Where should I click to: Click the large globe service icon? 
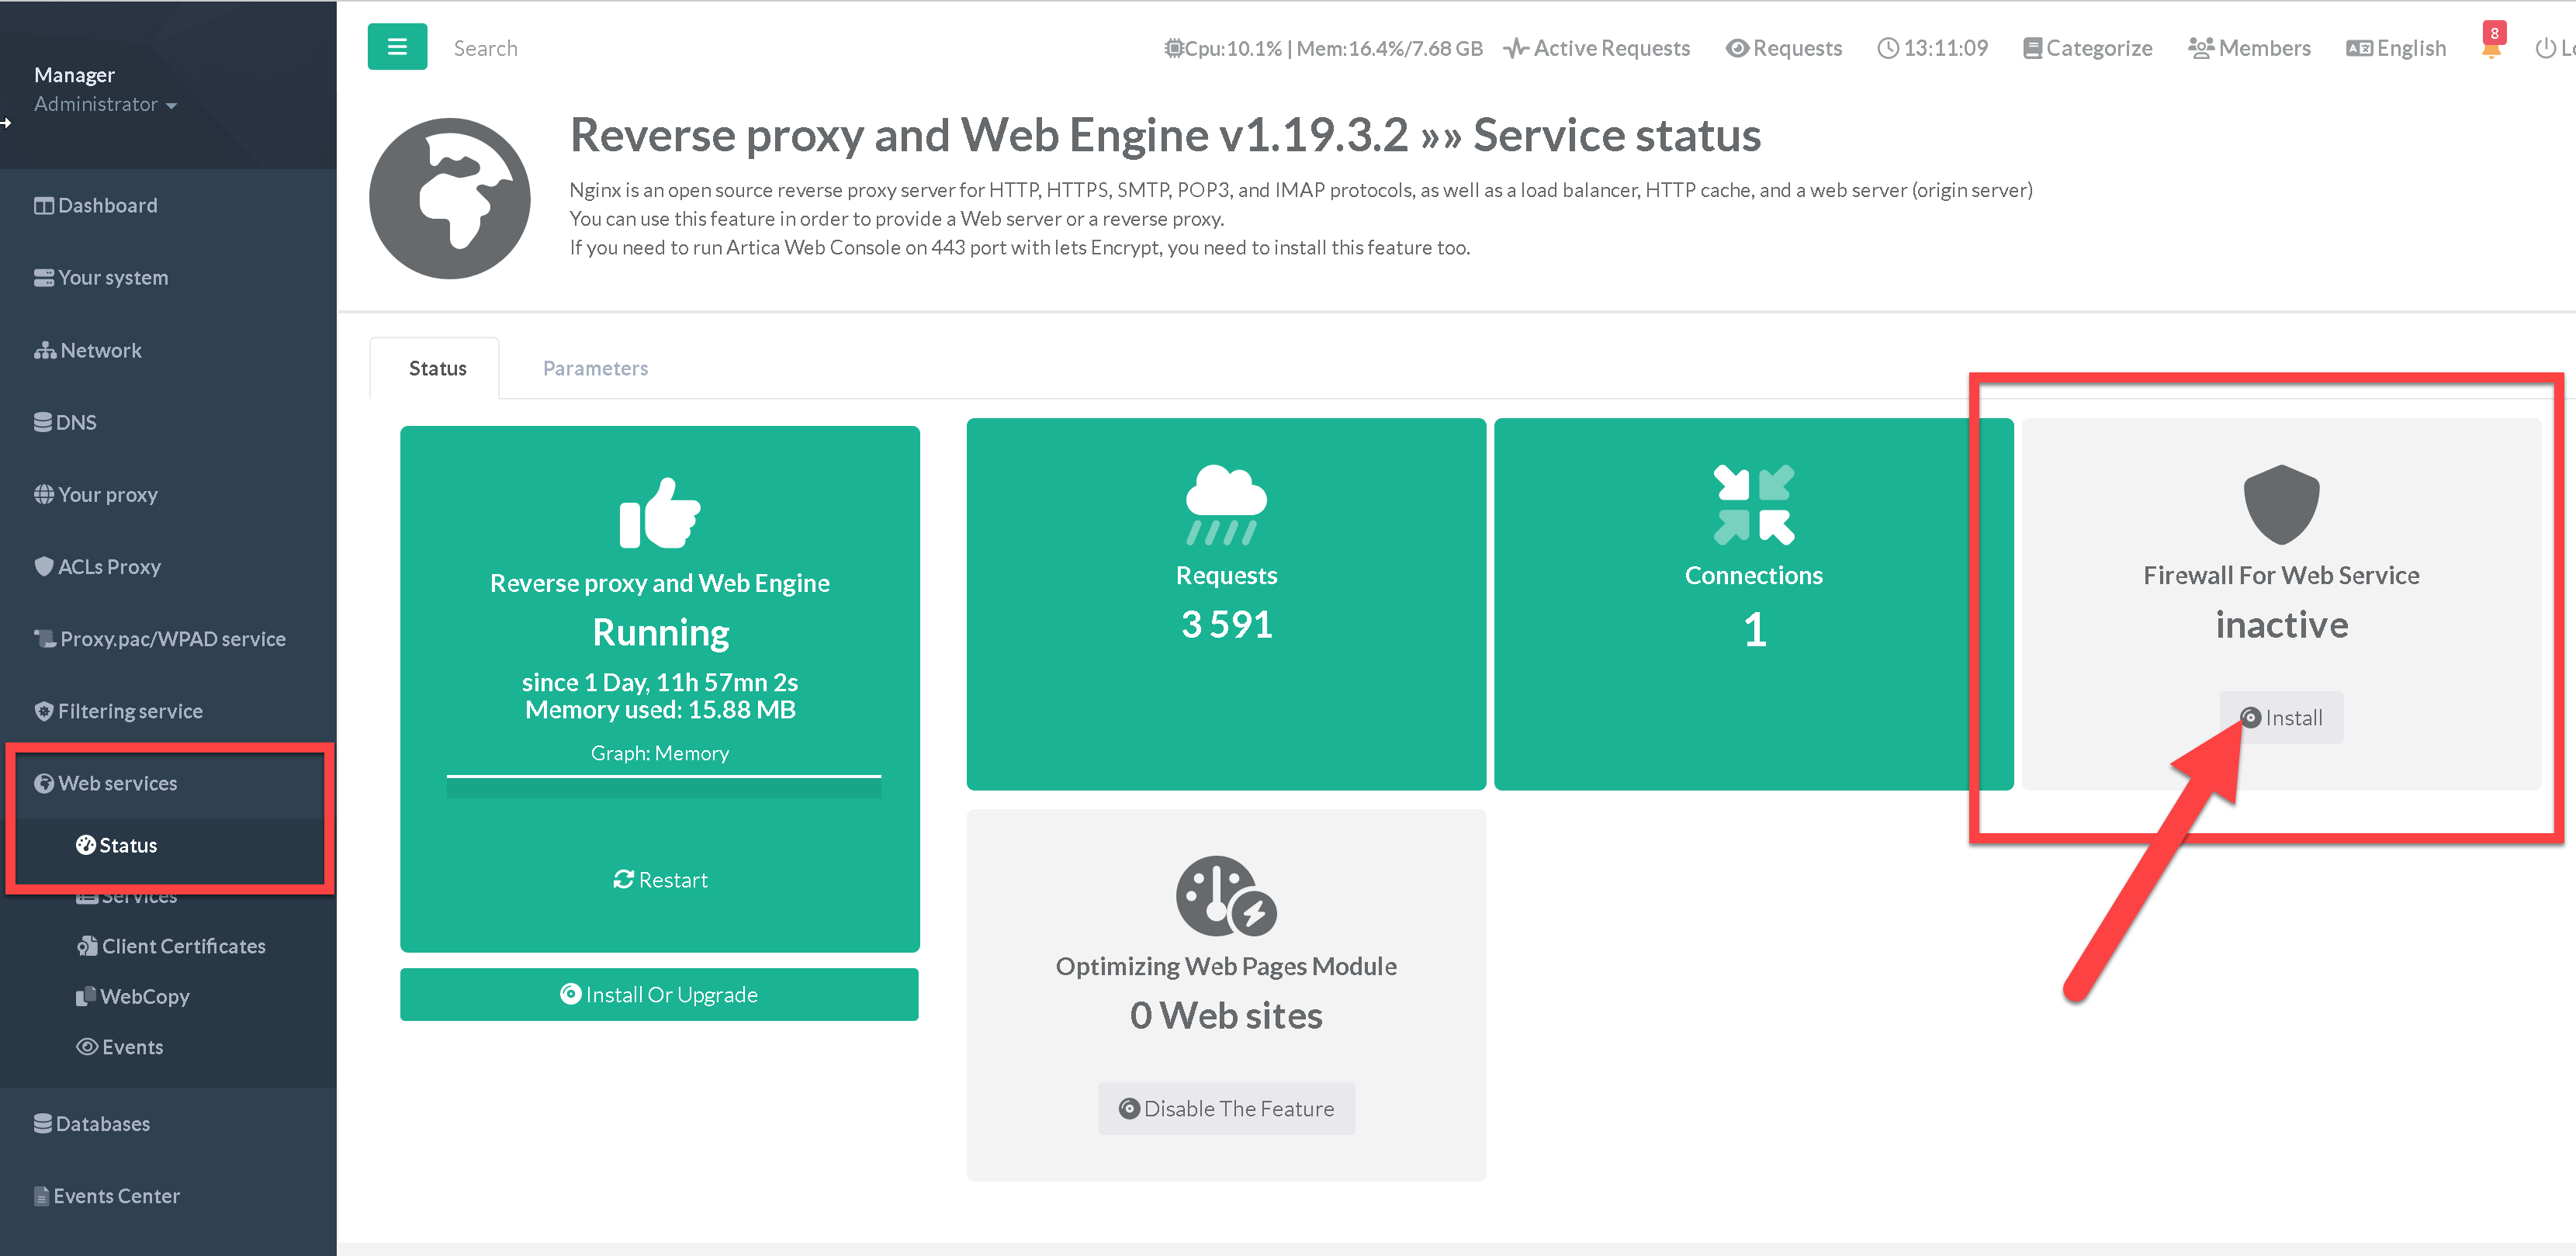[449, 198]
